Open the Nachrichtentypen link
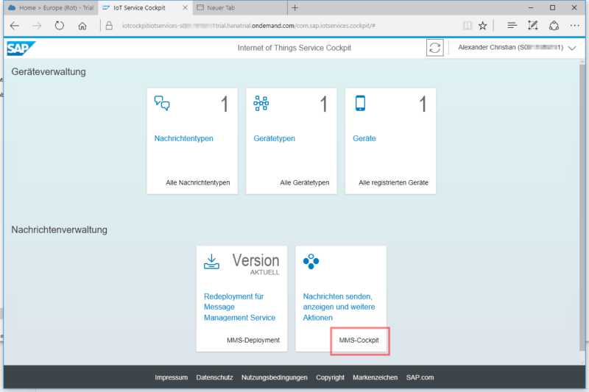The image size is (589, 392). tap(183, 138)
